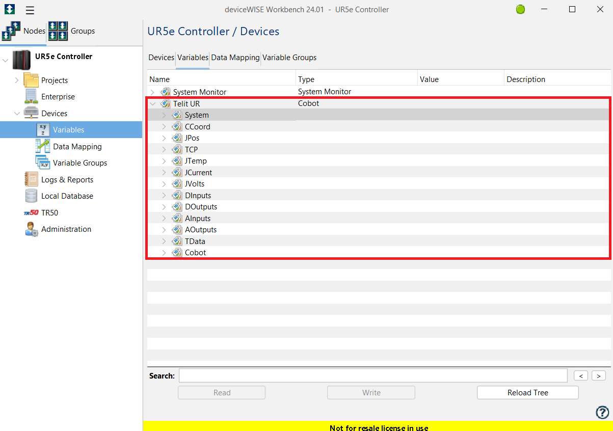Screen dimensions: 613x431
Task: Sort by the Type column header
Action: [357, 79]
